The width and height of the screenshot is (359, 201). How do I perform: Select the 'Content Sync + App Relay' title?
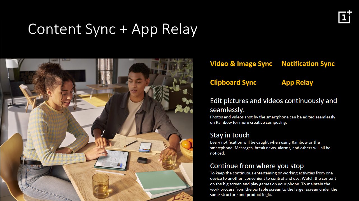coord(113,30)
